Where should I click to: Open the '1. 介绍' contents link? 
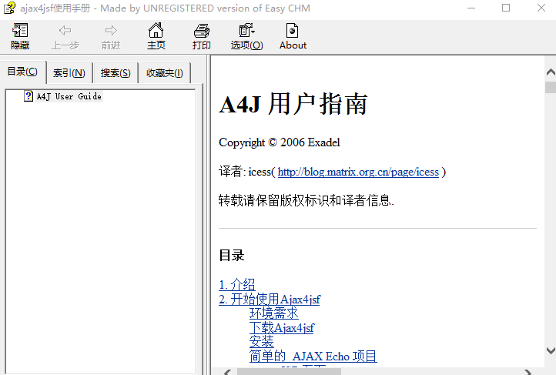pos(236,285)
